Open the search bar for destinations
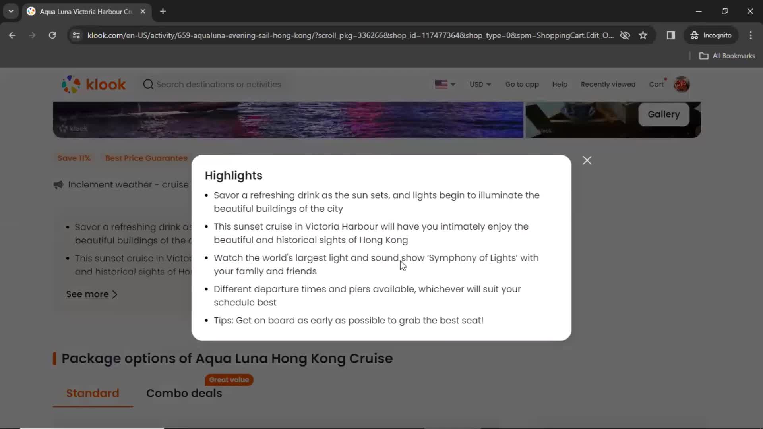The width and height of the screenshot is (763, 429). 219,84
